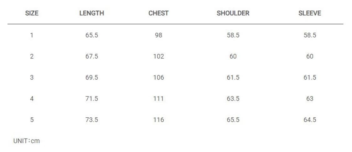
Task: Click chest value 98
Action: click(158, 35)
